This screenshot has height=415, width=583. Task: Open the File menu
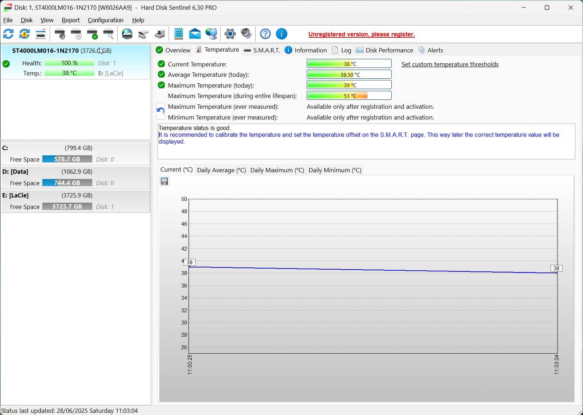pyautogui.click(x=8, y=20)
